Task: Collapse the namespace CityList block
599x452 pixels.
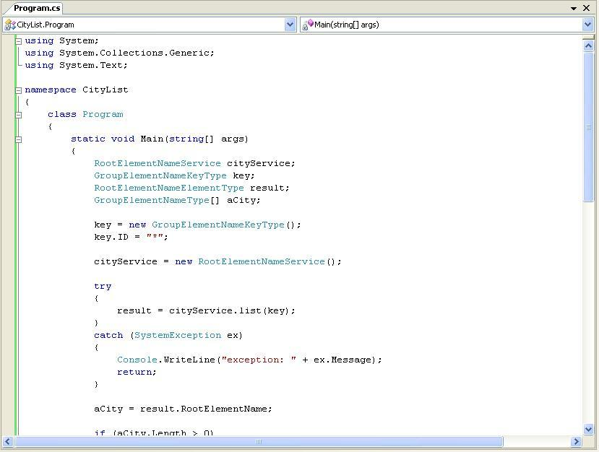Action: point(18,90)
